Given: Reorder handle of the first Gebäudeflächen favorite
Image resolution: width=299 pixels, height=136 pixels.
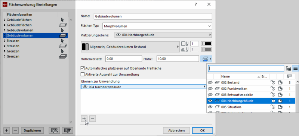Looking at the screenshot, I should pos(4,20).
